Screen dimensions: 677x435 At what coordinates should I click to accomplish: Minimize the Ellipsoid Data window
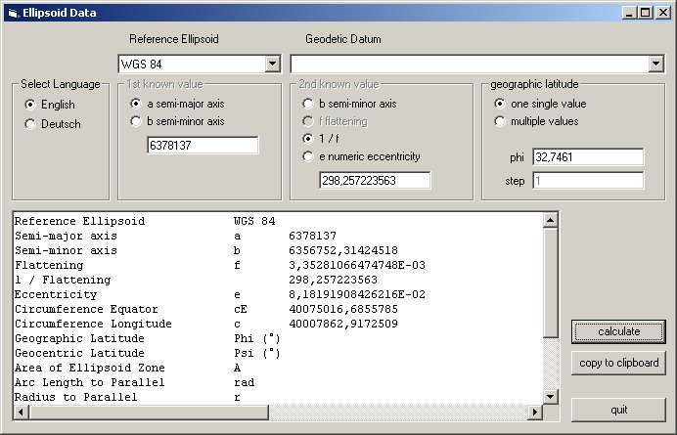click(629, 13)
